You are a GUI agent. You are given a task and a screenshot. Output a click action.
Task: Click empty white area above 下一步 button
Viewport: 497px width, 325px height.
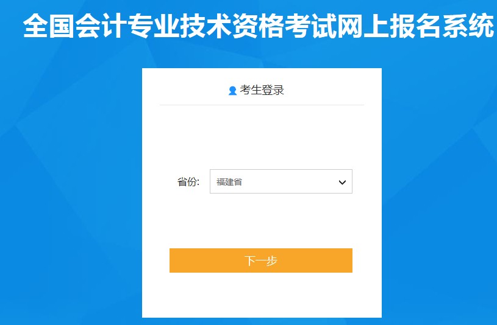(x=261, y=222)
